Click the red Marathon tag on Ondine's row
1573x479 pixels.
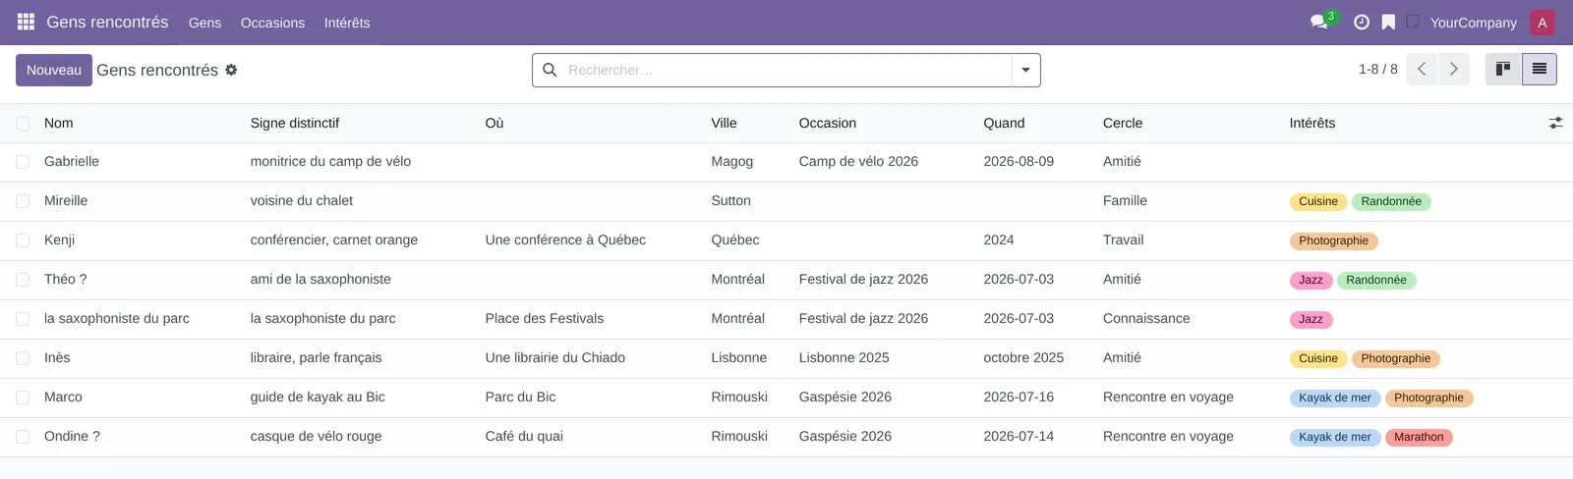click(1419, 437)
